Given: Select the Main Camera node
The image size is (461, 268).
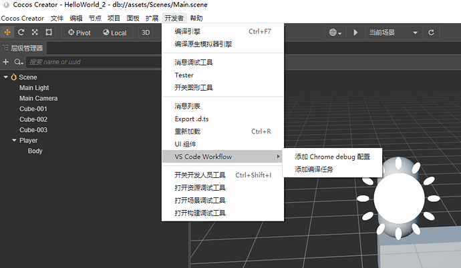Looking at the screenshot, I should coord(39,98).
